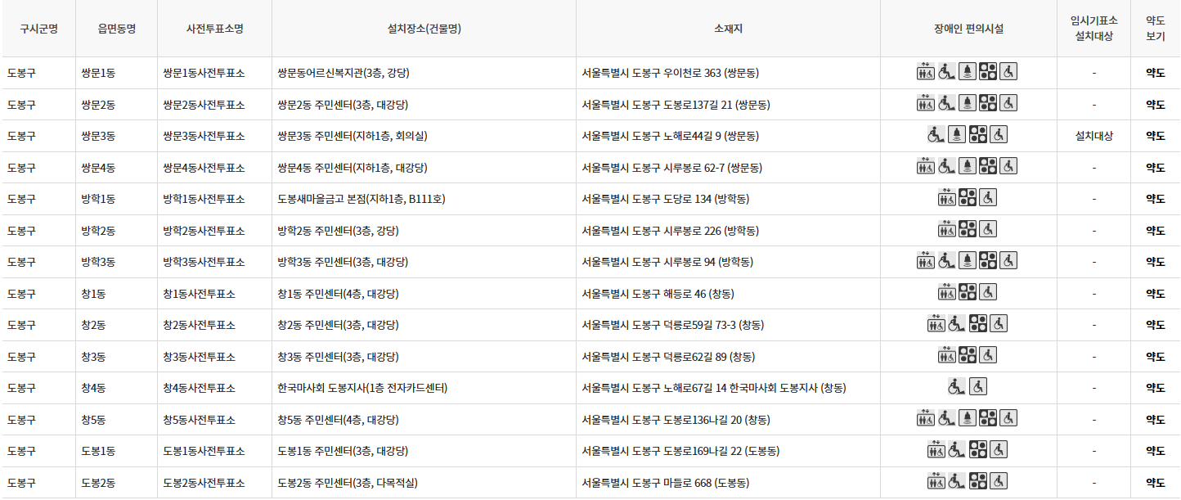Select the wheelchair ramp icon for 쌍문2동사전투표소
The image size is (1181, 500).
pyautogui.click(x=945, y=104)
